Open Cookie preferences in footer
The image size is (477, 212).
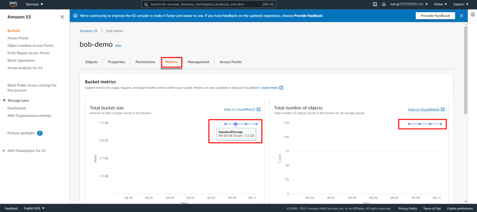(x=460, y=208)
